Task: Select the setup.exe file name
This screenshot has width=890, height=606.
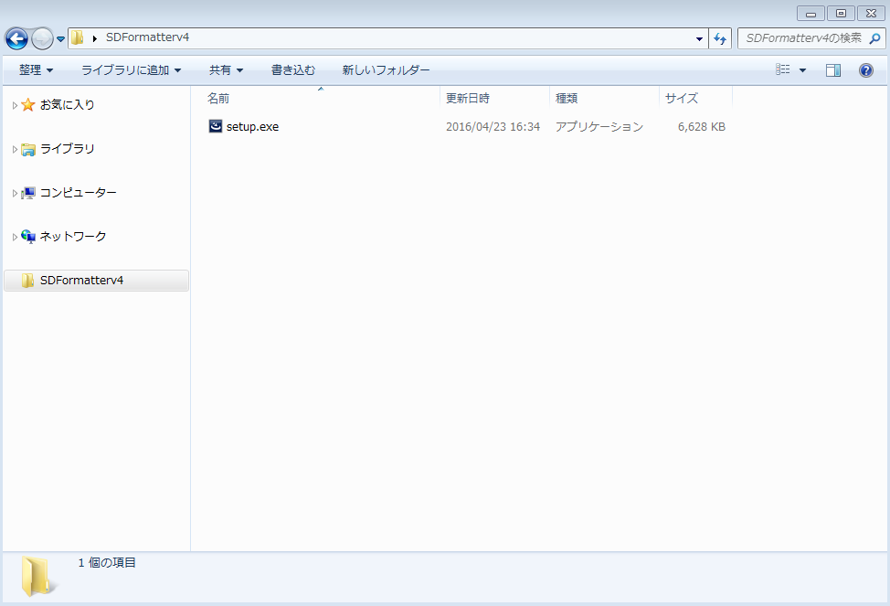Action: (x=252, y=127)
